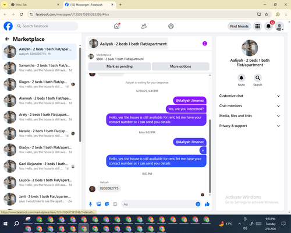Click the first @Aaliyah Jimenez mention
The image size is (291, 233).
pyautogui.click(x=190, y=101)
